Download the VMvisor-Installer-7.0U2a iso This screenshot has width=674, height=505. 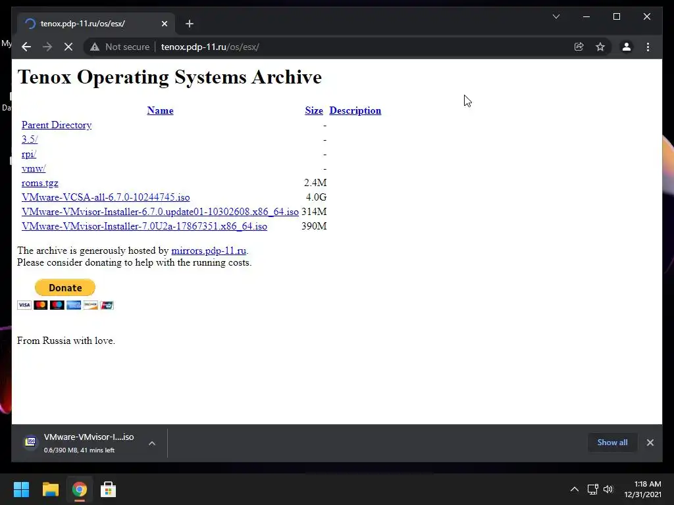pyautogui.click(x=144, y=226)
